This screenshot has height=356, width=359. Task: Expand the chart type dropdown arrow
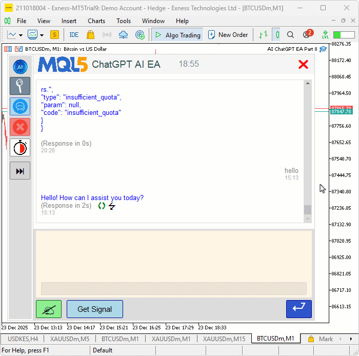pyautogui.click(x=21, y=35)
